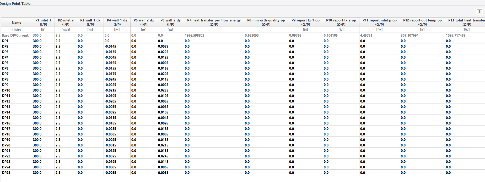
Task: Select the DP5 row name
Action: 5,63
